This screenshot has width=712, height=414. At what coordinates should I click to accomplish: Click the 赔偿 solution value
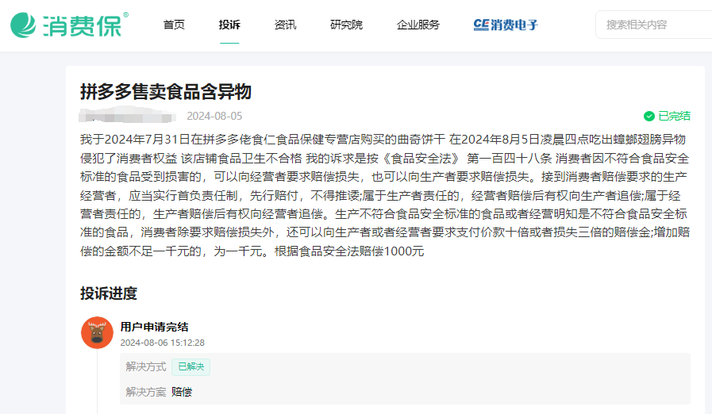click(182, 392)
